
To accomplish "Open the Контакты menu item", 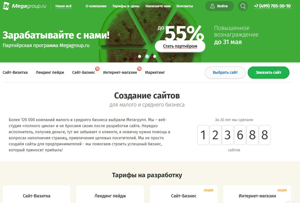I will [x=185, y=6].
